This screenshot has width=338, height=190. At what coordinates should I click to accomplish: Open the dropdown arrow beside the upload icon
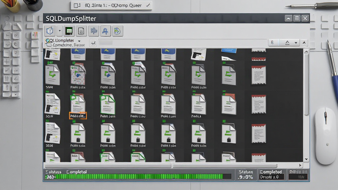(296, 43)
